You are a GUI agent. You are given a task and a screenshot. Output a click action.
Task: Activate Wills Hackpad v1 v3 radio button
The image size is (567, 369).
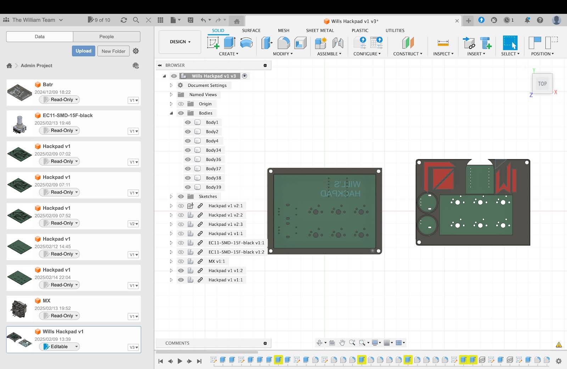245,76
